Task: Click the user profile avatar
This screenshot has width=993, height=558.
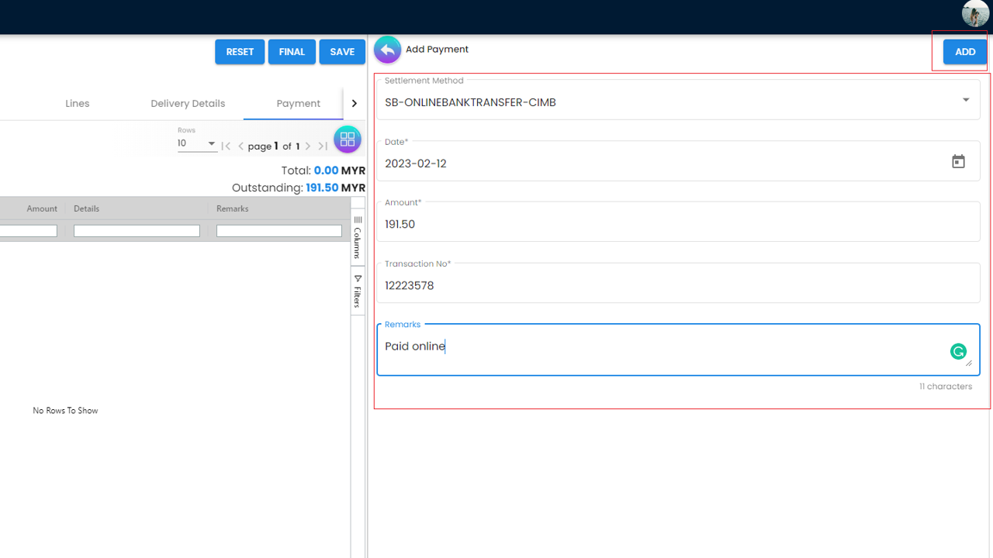Action: [x=975, y=14]
